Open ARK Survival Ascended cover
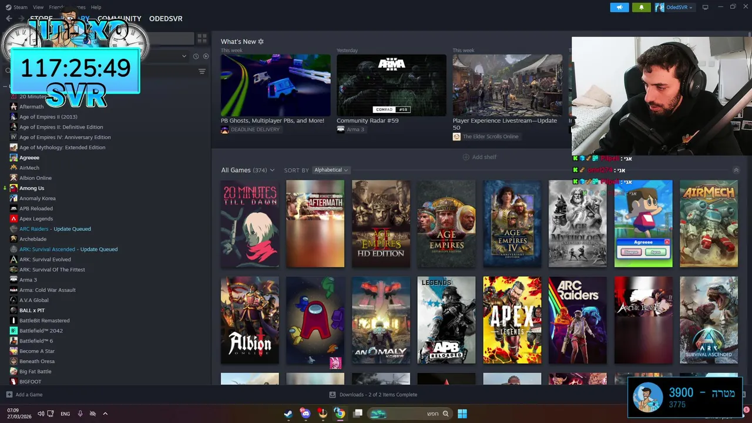Screen dimensions: 752x423 pyautogui.click(x=709, y=320)
